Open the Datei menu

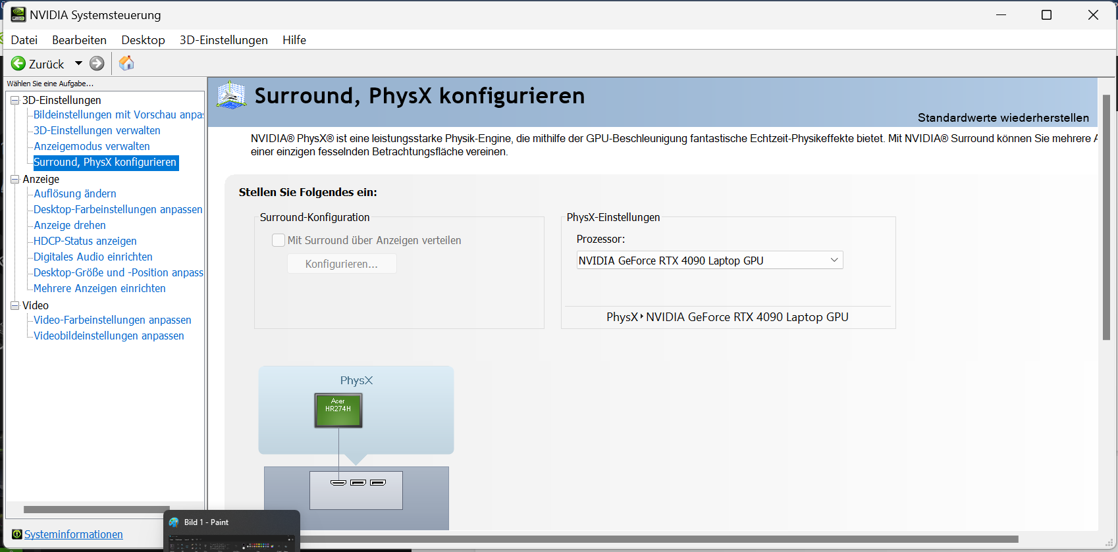[x=24, y=40]
